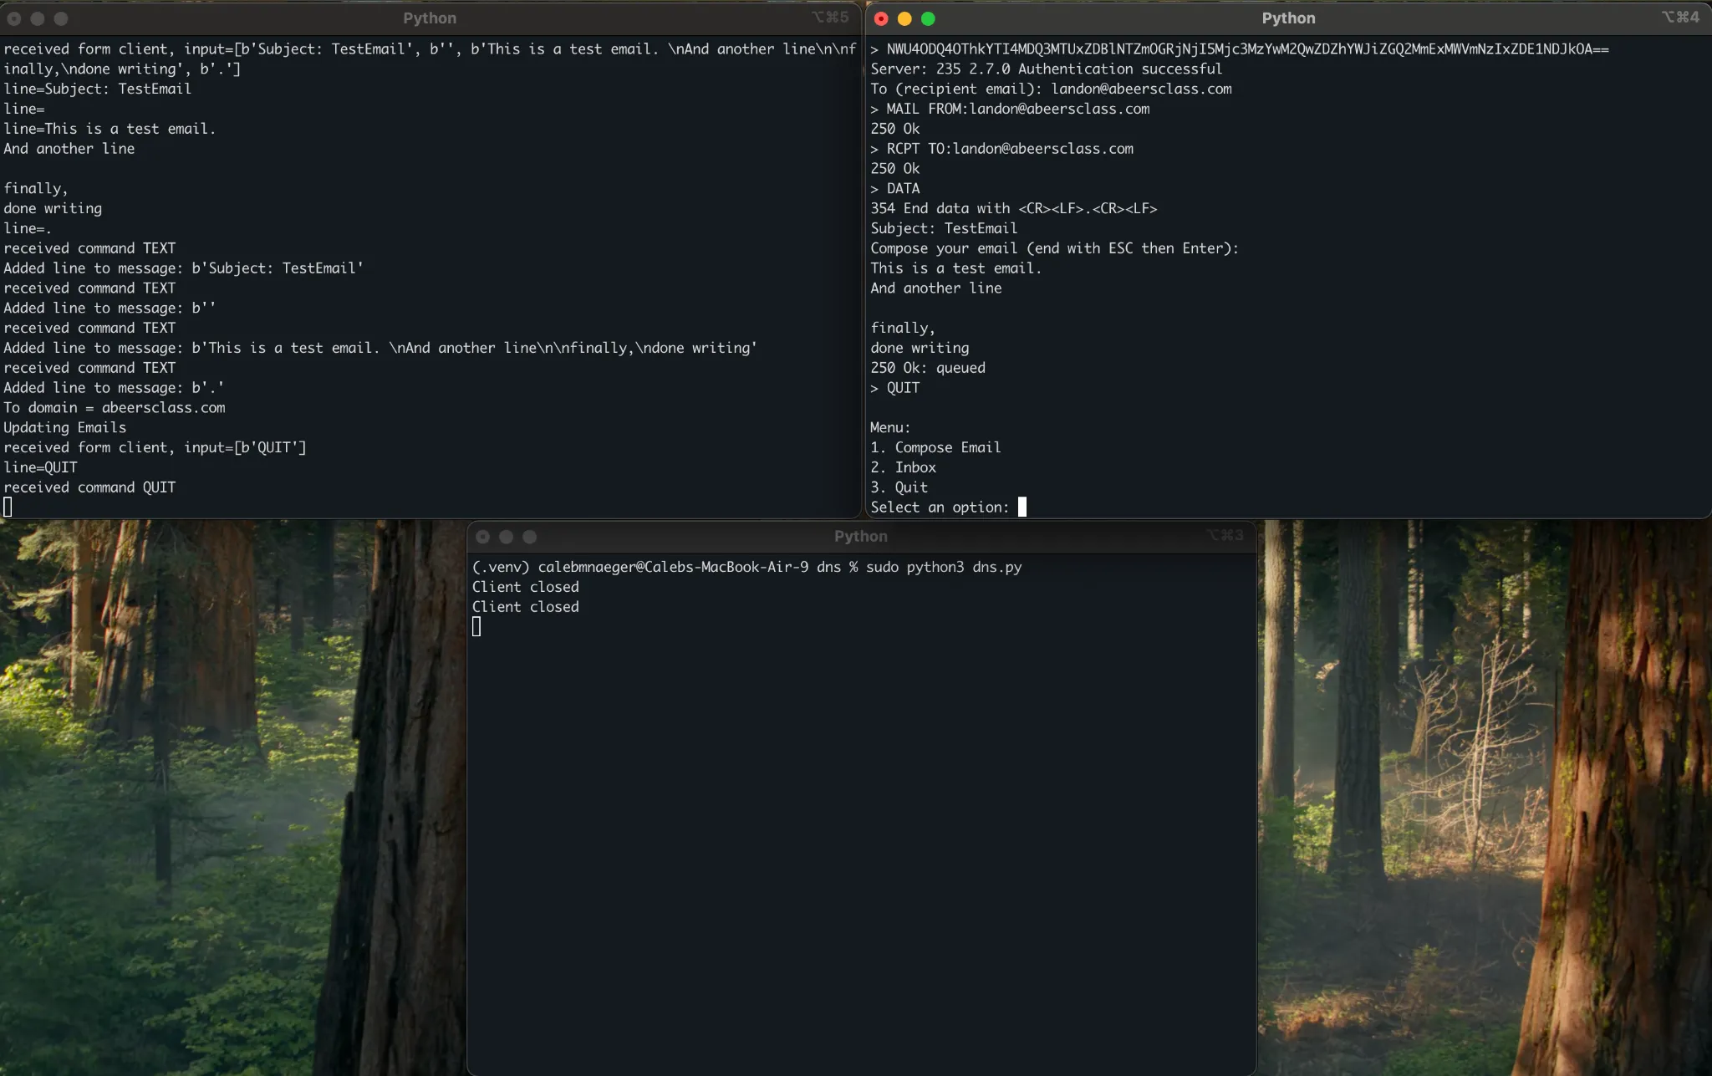Click 'Server: 235 2.7.0 Authentication successful' line
This screenshot has height=1076, width=1712.
(x=1047, y=69)
